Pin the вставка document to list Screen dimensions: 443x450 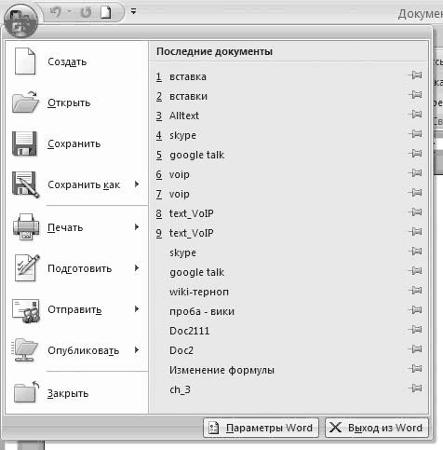pyautogui.click(x=415, y=75)
